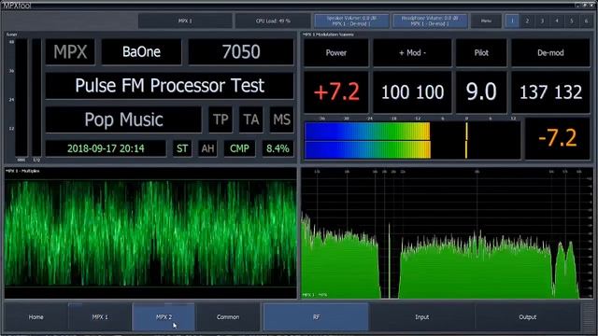Click the CMP indicator

[239, 148]
